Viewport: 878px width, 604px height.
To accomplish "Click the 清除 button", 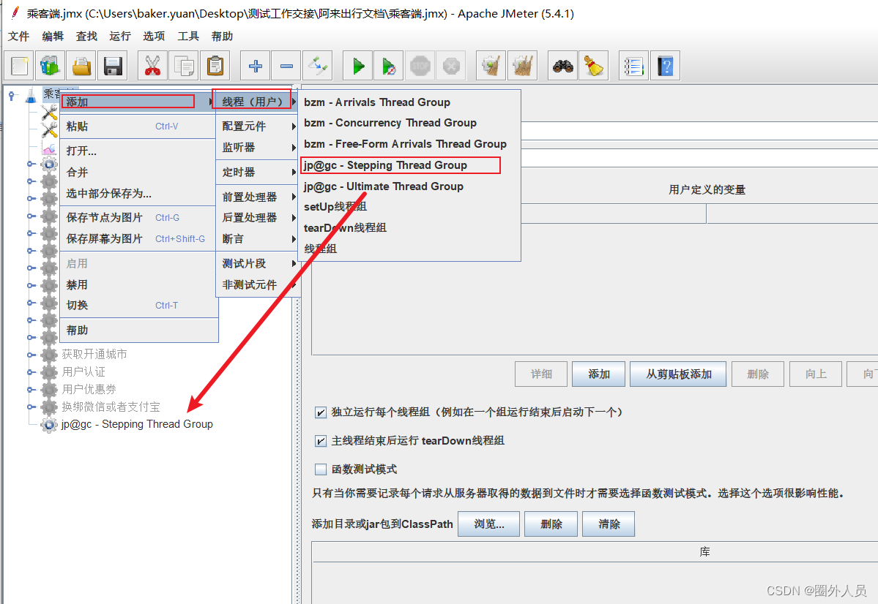I will [x=609, y=524].
